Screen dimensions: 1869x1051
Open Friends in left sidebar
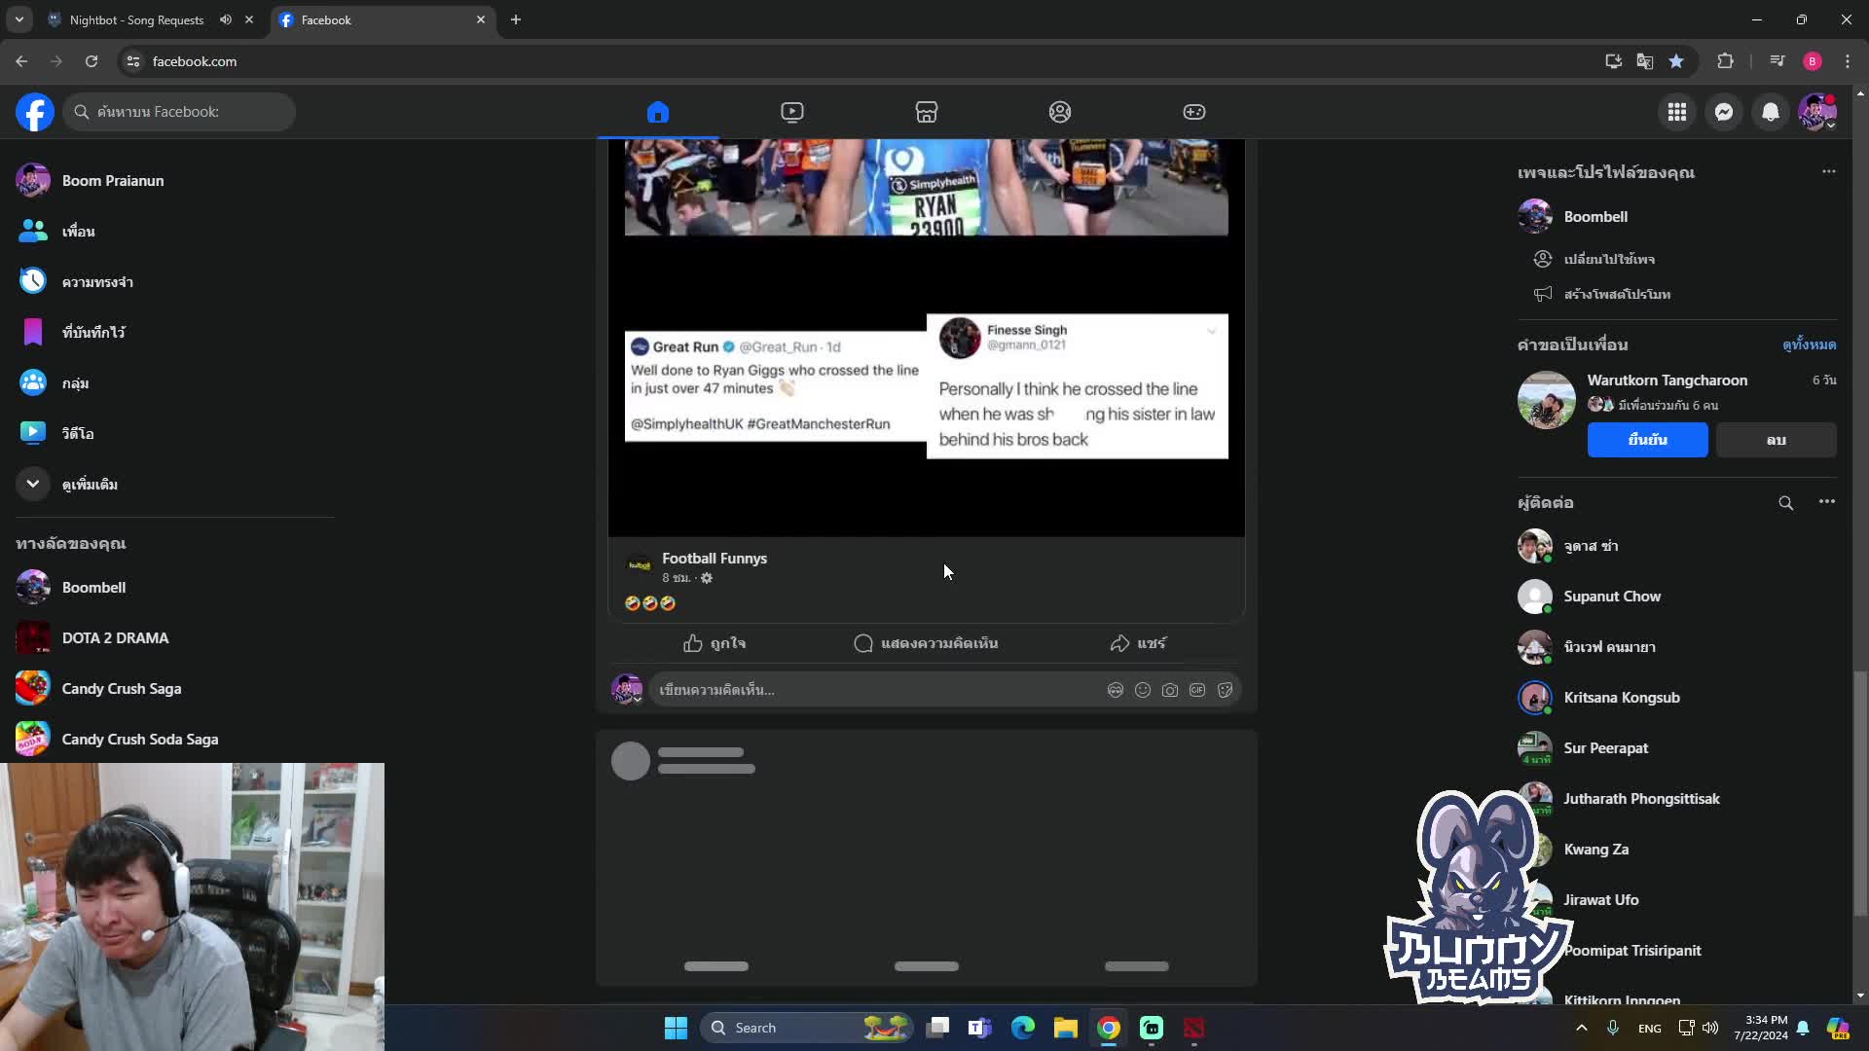point(175,232)
